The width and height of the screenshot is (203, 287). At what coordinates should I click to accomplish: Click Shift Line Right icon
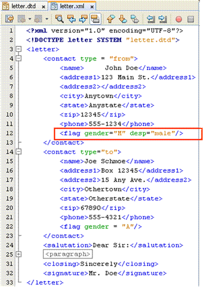pos(163,19)
